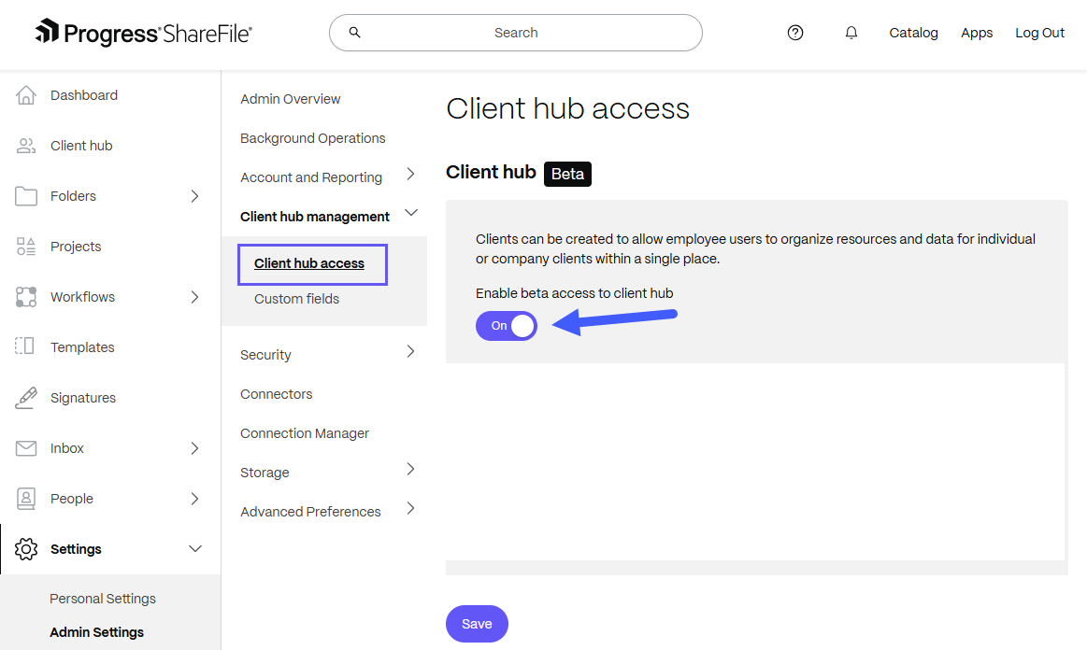The height and width of the screenshot is (650, 1087).
Task: Open the Catalog link
Action: point(913,33)
